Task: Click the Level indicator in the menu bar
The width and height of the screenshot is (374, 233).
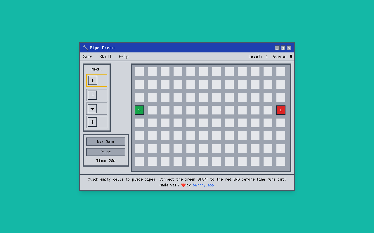Action: pos(258,57)
